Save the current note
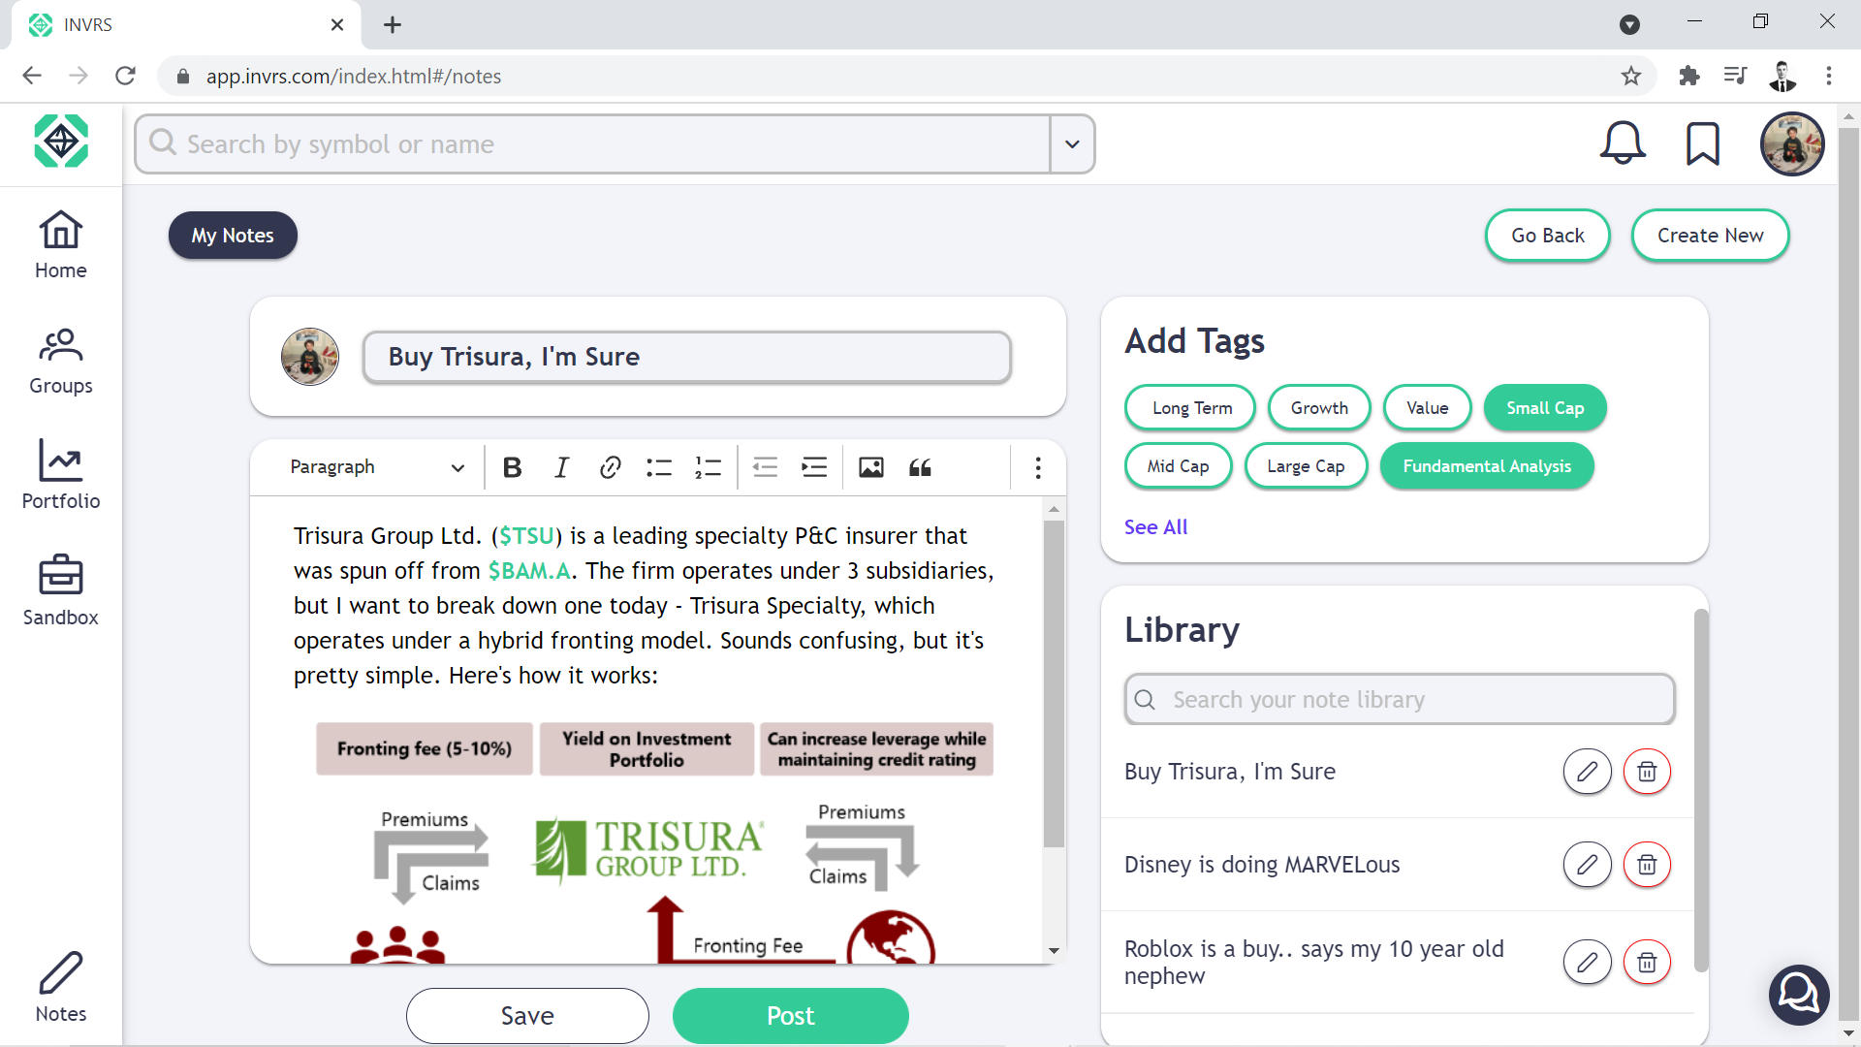The width and height of the screenshot is (1861, 1047). [x=527, y=1016]
